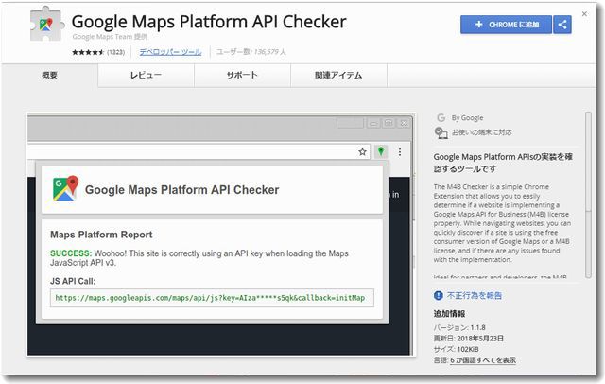Click the JS API Call label
The image size is (605, 384).
[73, 281]
